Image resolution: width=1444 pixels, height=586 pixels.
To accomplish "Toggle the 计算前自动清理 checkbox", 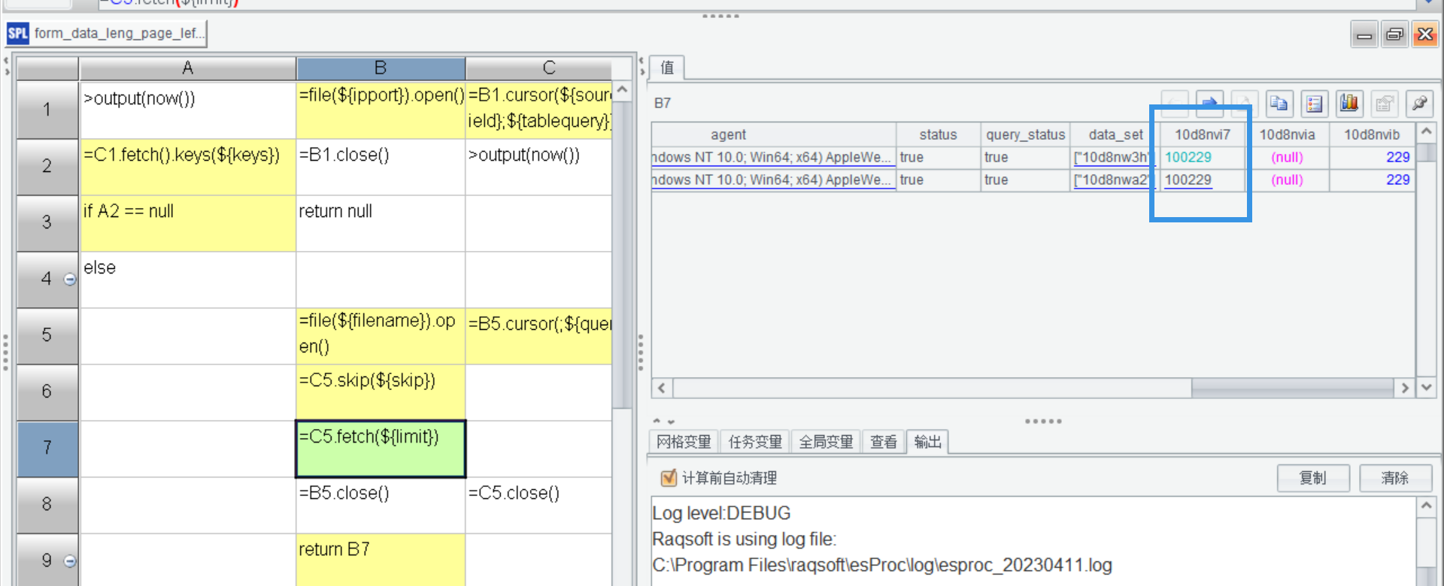I will click(668, 478).
